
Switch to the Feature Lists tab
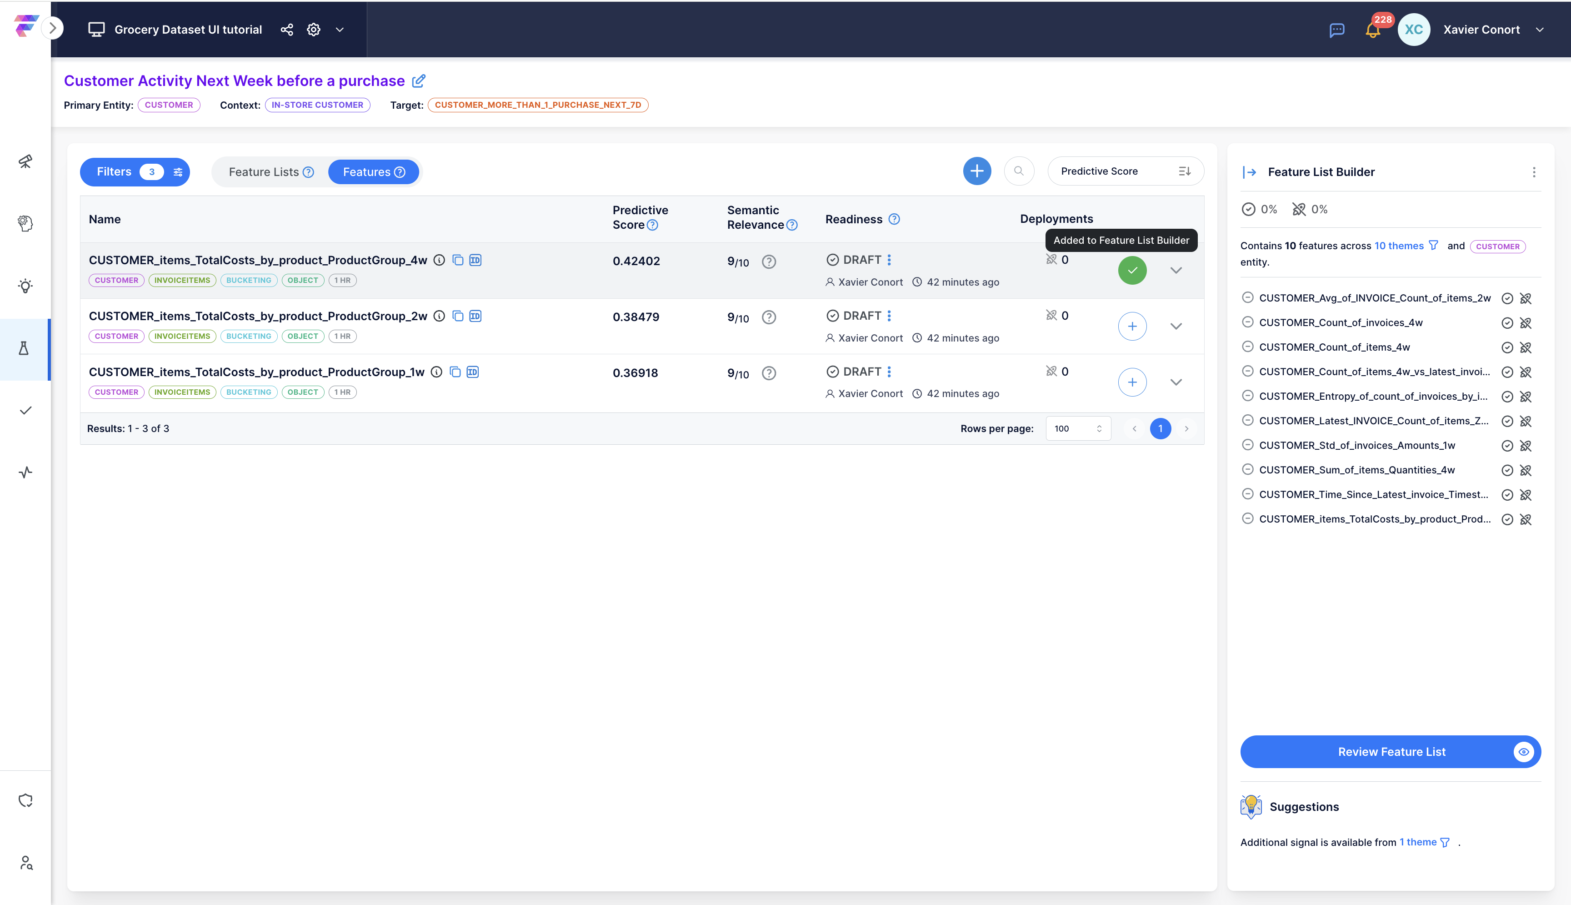pos(271,172)
